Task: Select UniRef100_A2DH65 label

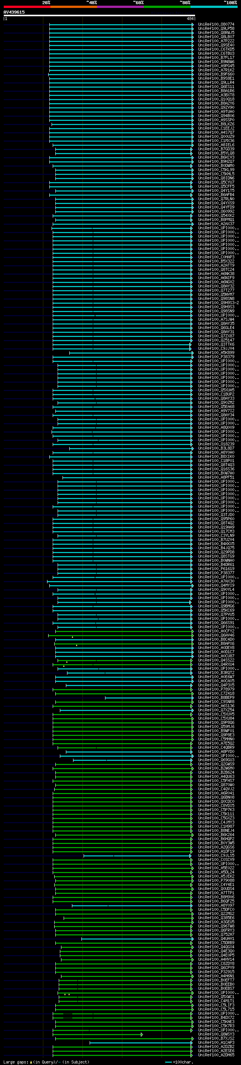Action: (x=216, y=1054)
